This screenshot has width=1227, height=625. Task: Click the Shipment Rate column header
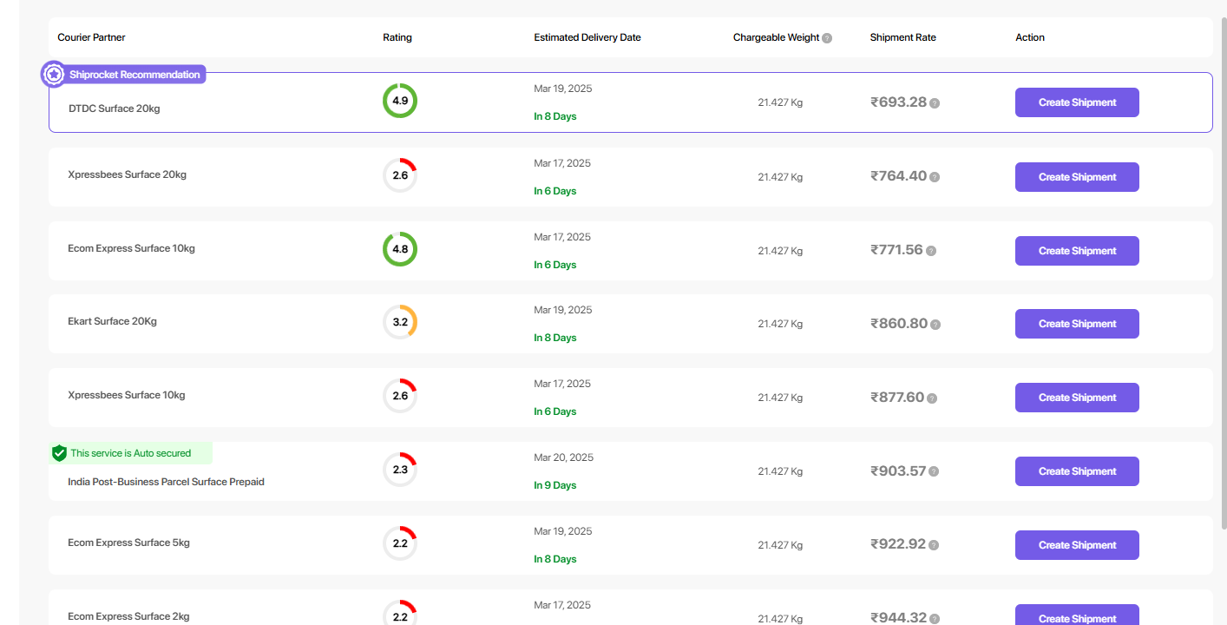(x=903, y=37)
